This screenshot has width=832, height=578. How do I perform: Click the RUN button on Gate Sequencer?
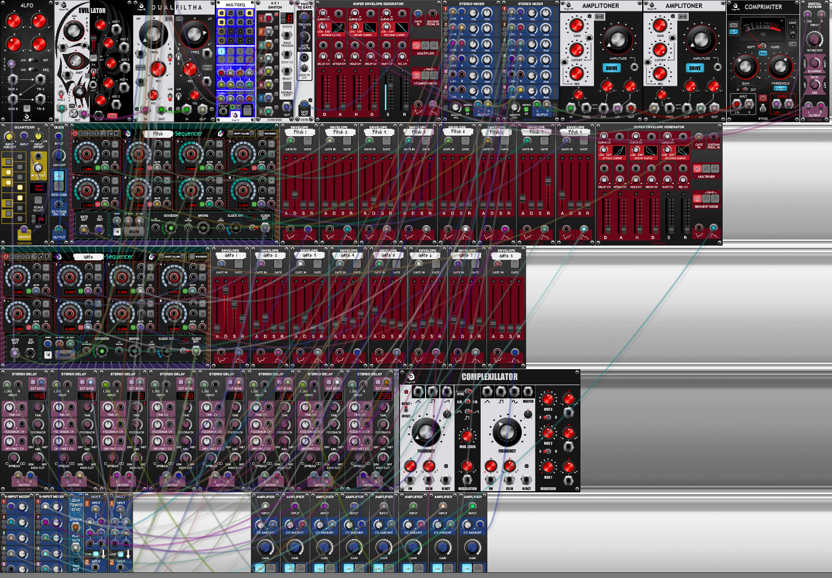pos(65,355)
